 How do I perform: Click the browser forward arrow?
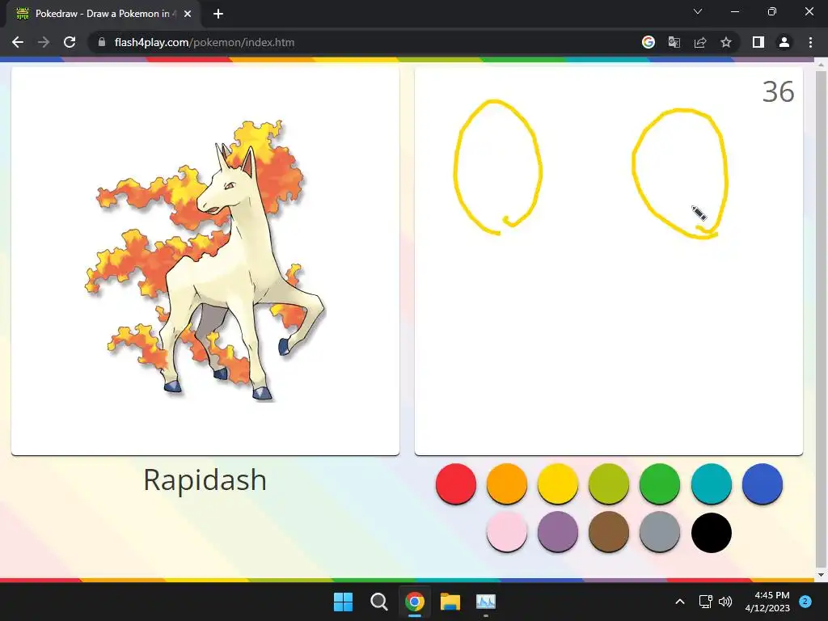pos(44,42)
